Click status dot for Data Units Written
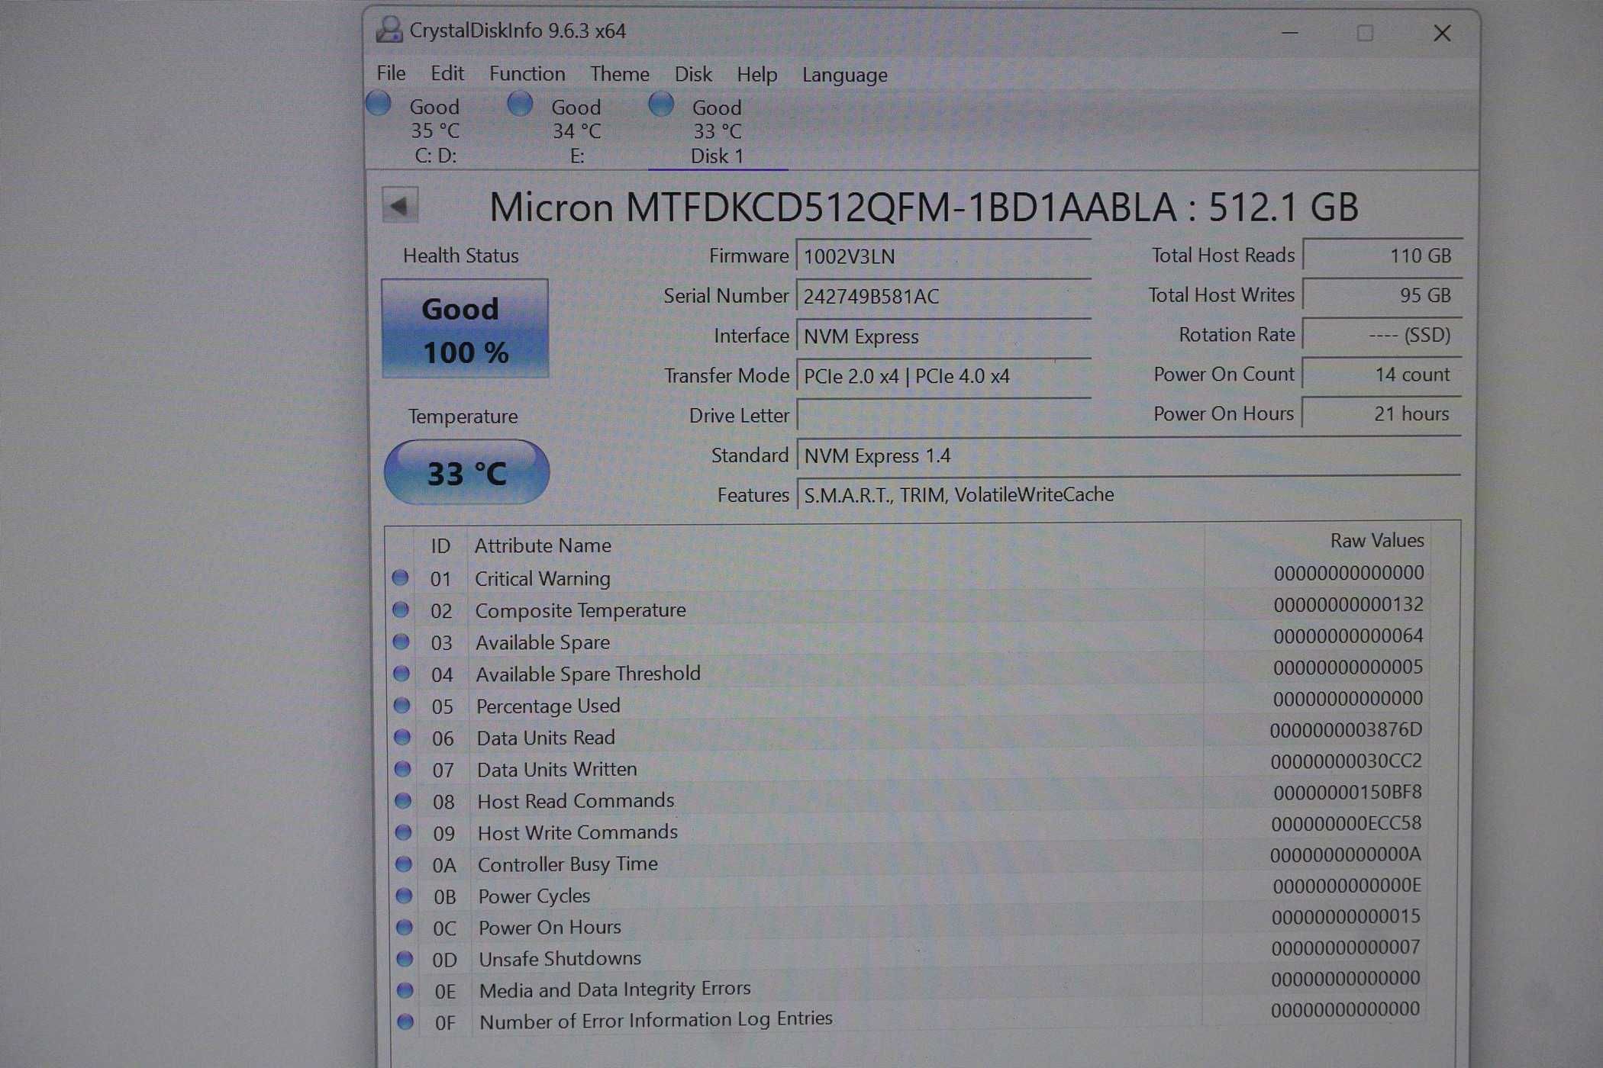The image size is (1603, 1068). [402, 769]
